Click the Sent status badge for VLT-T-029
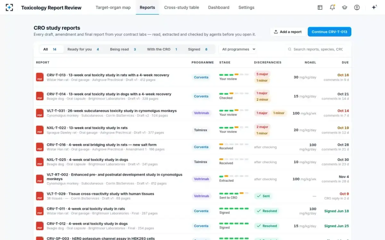The width and height of the screenshot is (385, 240). click(x=263, y=196)
